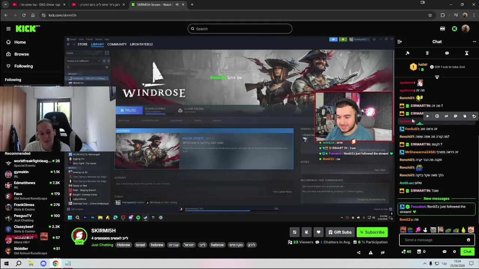Open the browser extensions puzzle icon
Screen dimensions: 479x269
pyautogui.click(x=443, y=15)
